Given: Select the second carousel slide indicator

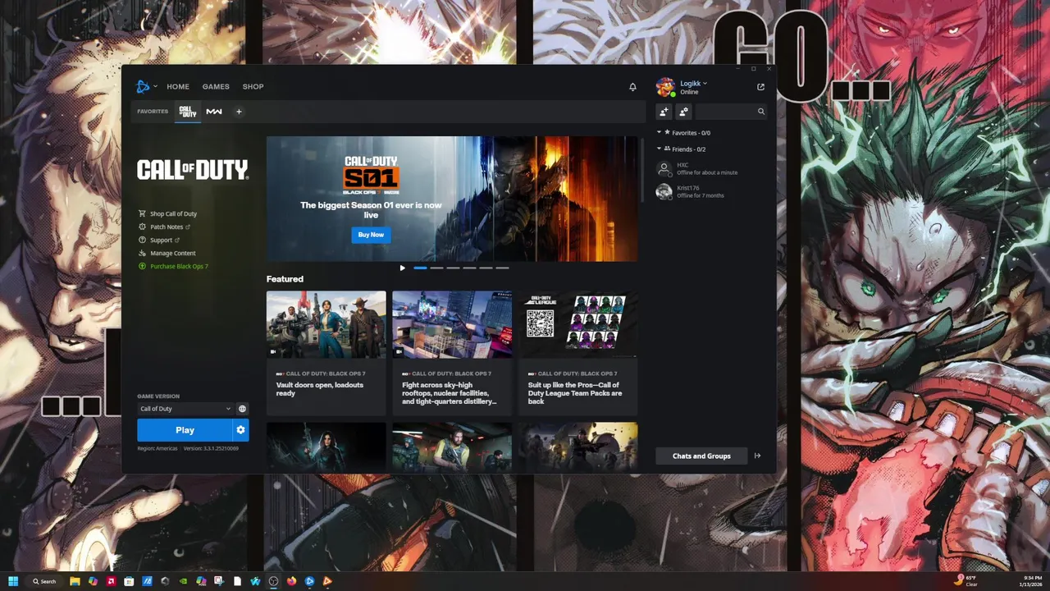Looking at the screenshot, I should pos(436,268).
